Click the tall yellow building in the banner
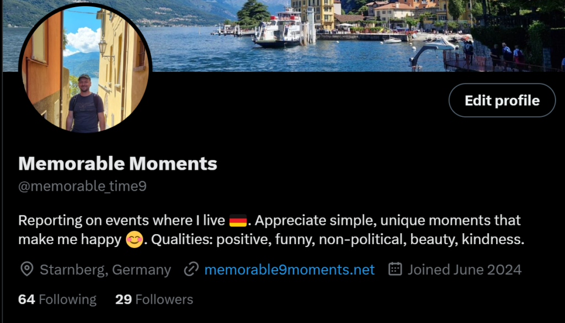 pyautogui.click(x=313, y=14)
